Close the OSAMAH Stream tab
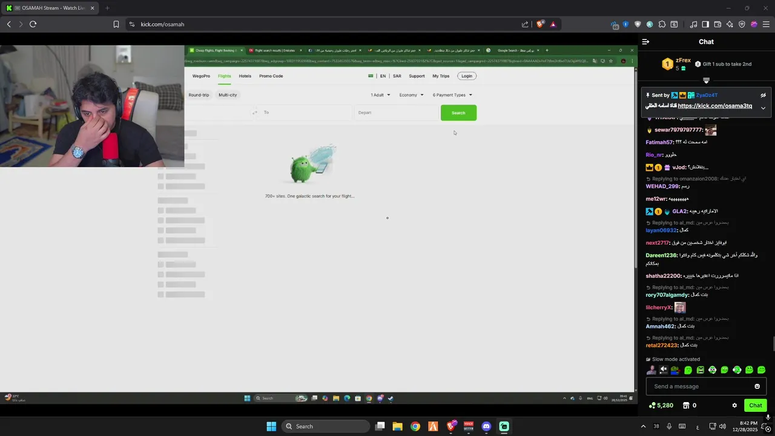 pos(92,8)
